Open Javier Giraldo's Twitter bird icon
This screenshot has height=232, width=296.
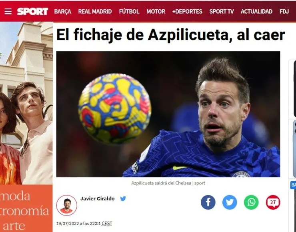point(123,198)
